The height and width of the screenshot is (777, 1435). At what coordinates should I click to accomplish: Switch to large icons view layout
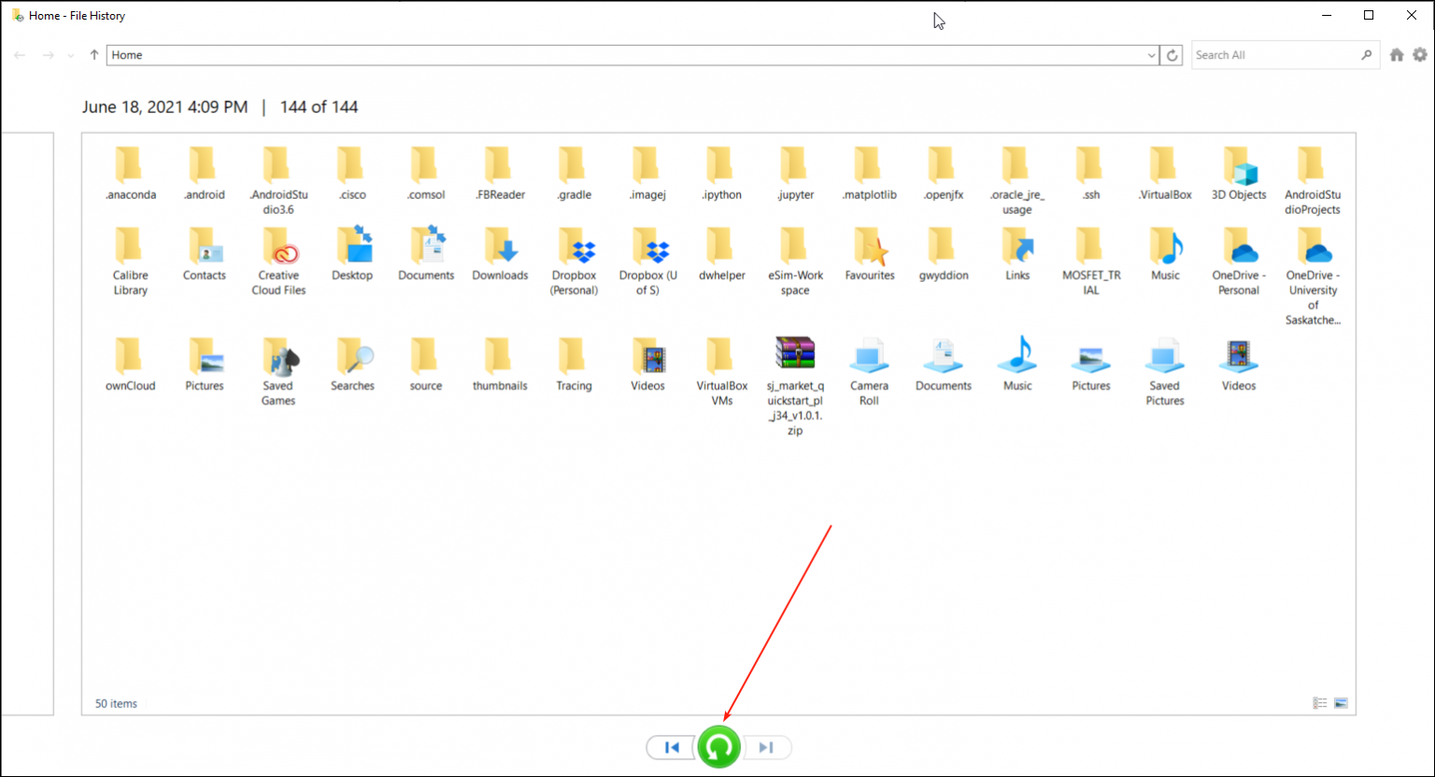pos(1342,703)
